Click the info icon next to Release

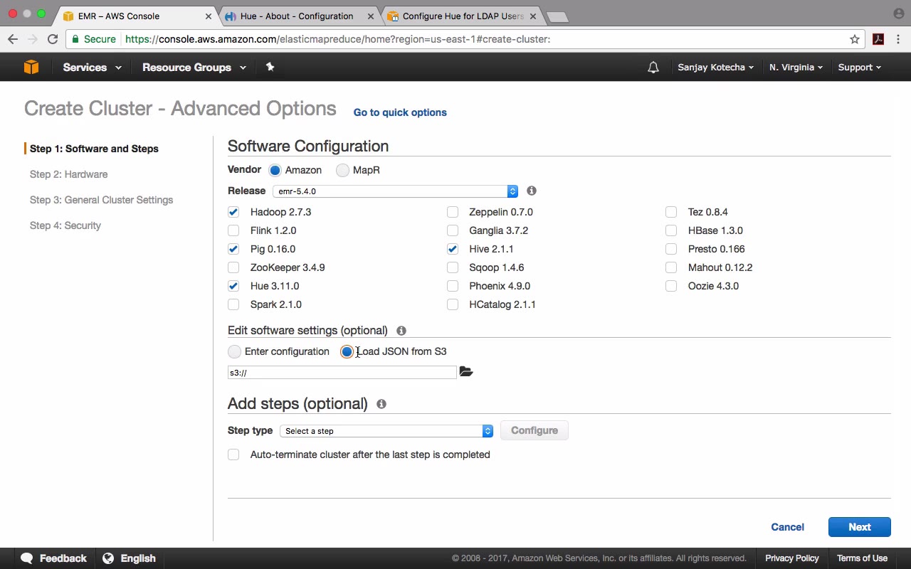pyautogui.click(x=532, y=191)
